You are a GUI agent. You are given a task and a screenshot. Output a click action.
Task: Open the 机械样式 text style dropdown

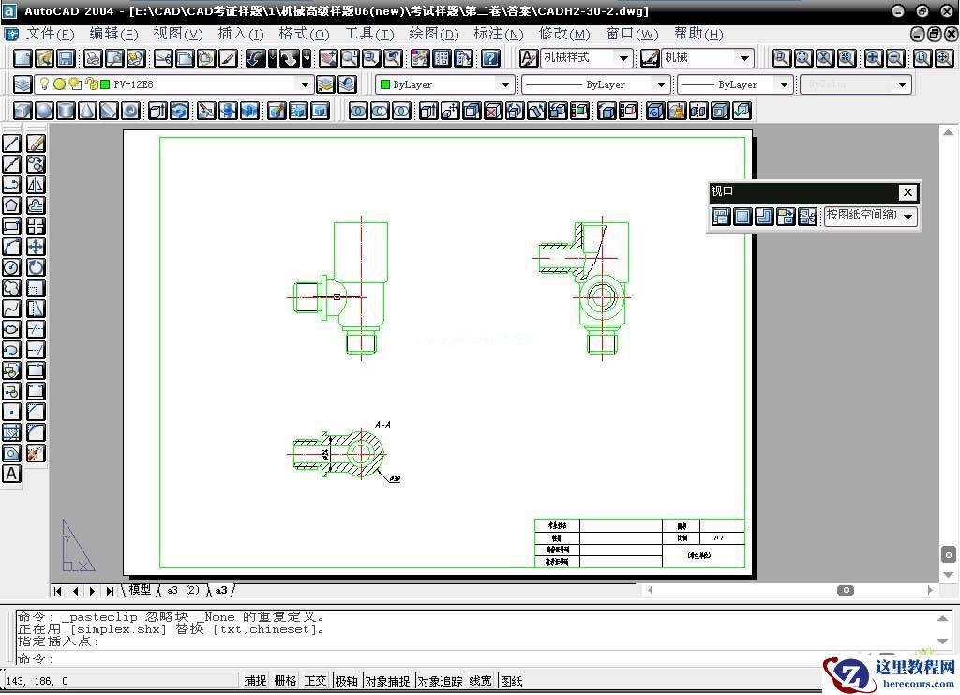[x=623, y=58]
